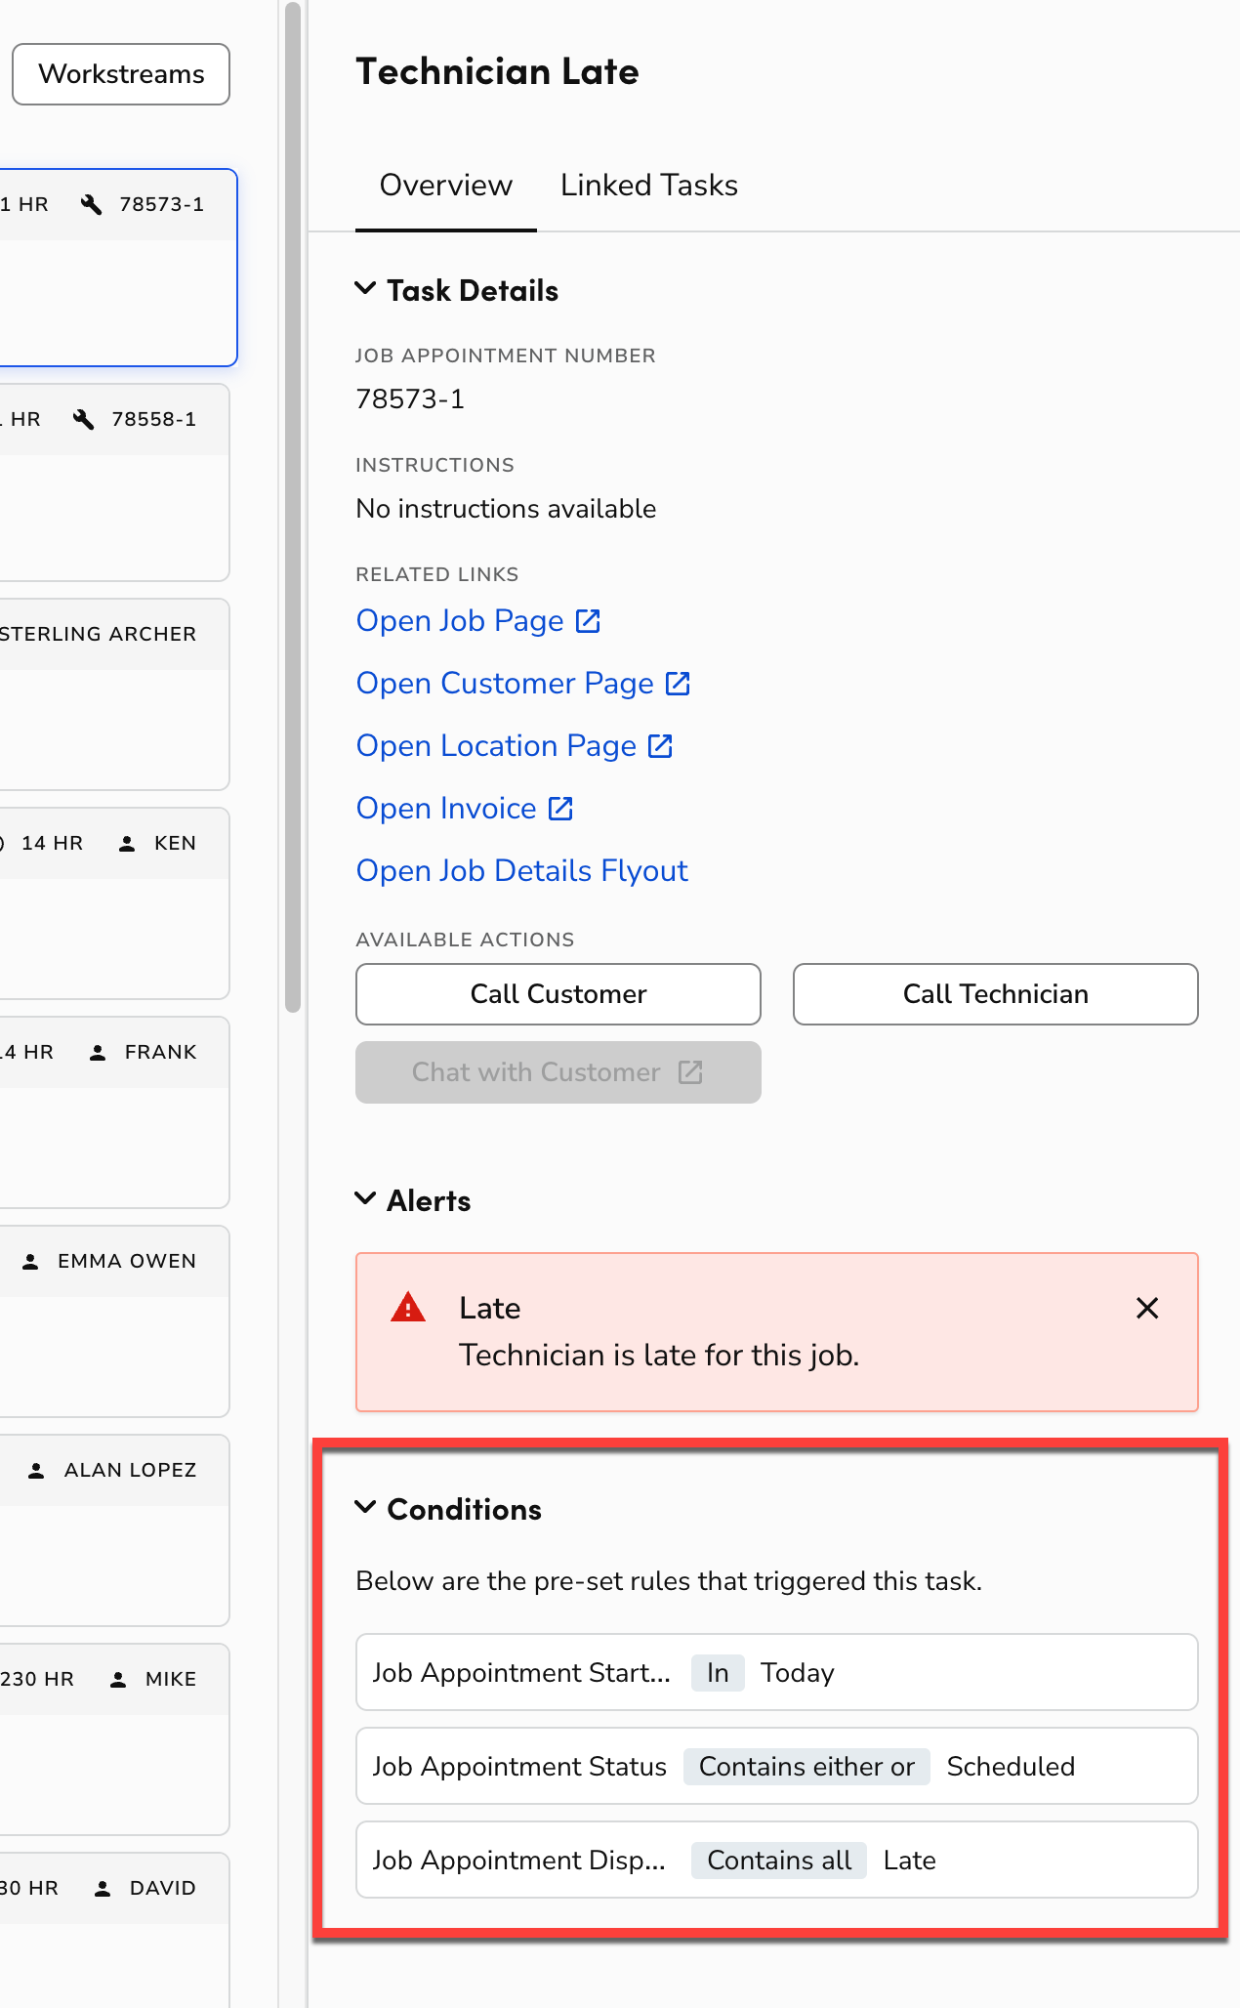This screenshot has width=1240, height=2008.
Task: Click the person icon next to MIKE
Action: pos(118,1680)
